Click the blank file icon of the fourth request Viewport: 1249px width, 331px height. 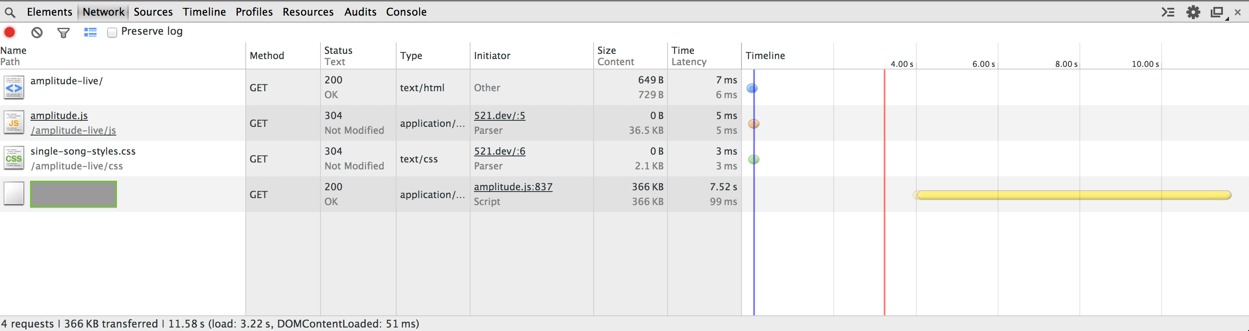[14, 194]
